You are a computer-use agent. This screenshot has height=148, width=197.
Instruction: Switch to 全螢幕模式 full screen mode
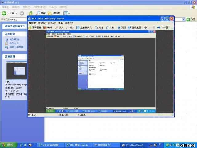click(x=78, y=27)
